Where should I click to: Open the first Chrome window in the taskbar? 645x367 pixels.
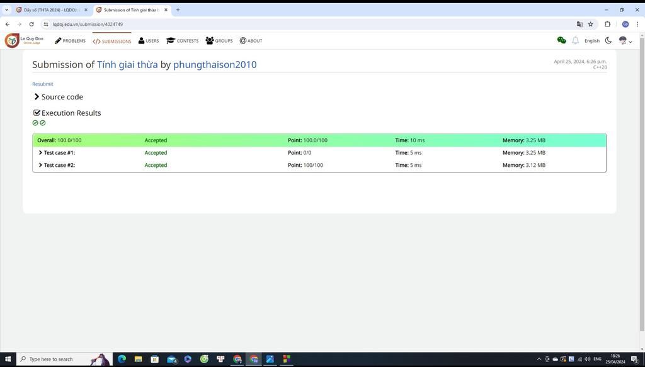pos(237,359)
